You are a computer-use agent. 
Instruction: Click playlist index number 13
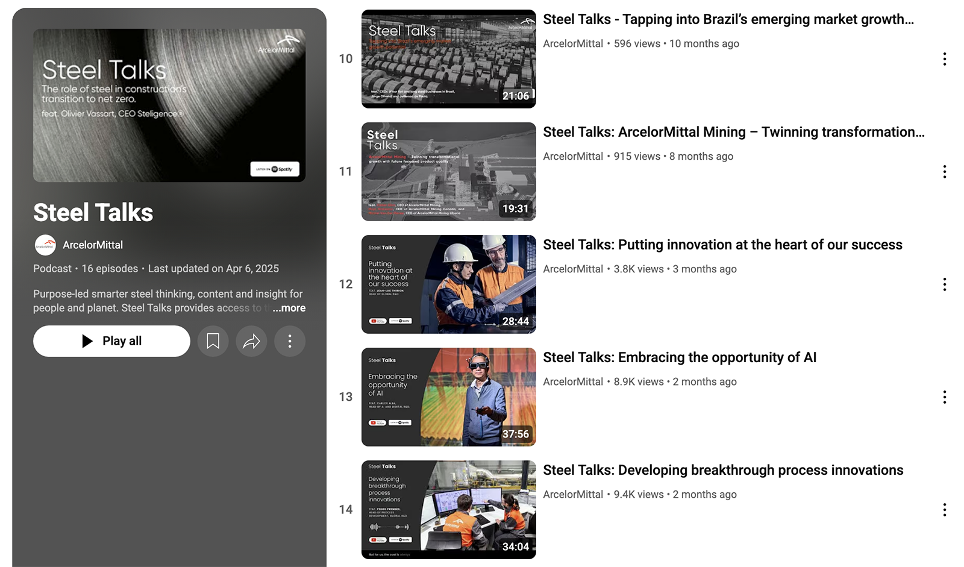pos(346,397)
